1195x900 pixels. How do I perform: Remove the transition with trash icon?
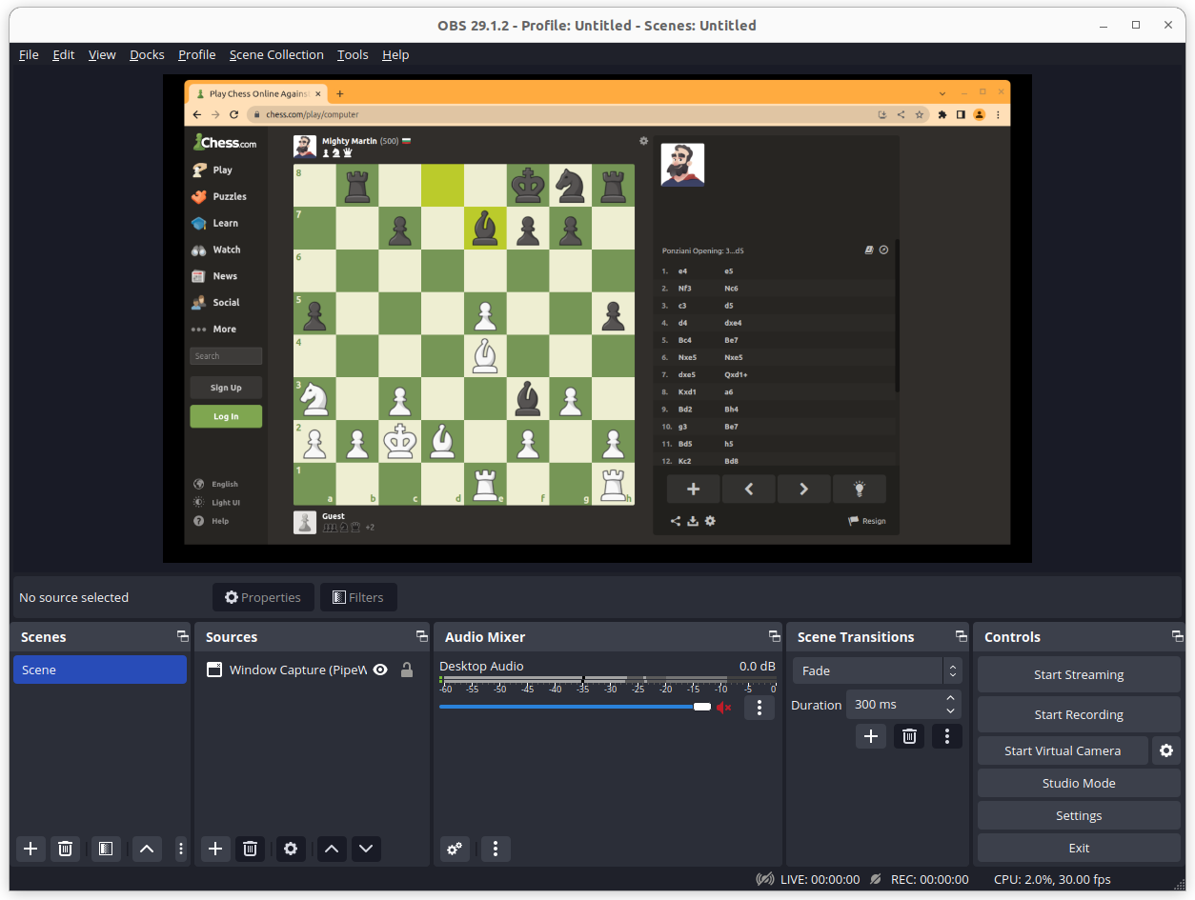tap(909, 736)
